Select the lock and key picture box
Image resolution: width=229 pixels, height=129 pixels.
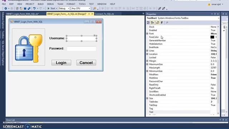coord(29,47)
